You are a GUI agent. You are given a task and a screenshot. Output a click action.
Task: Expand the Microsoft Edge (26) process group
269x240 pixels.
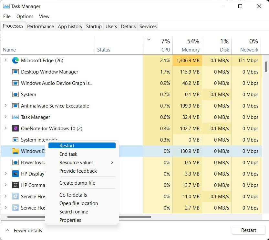click(5, 60)
